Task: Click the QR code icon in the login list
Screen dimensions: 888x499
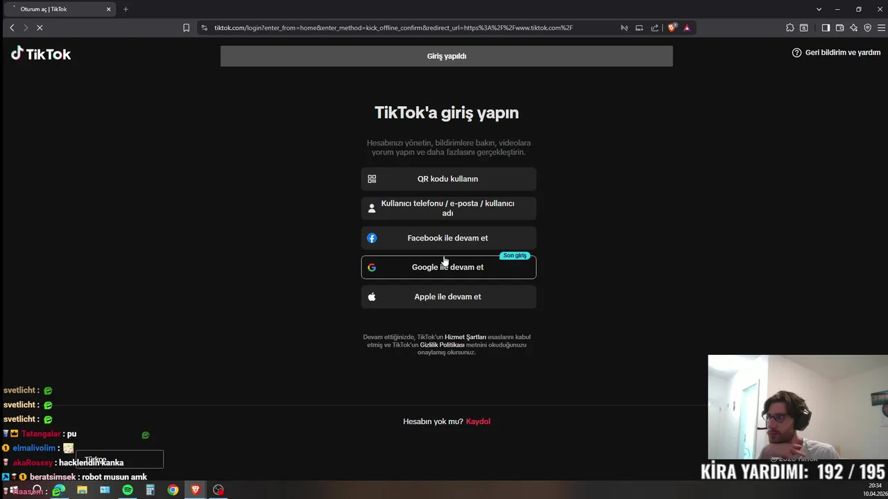Action: point(372,179)
